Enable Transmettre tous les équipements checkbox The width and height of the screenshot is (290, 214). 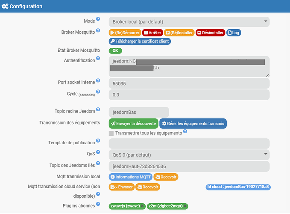tap(111, 134)
